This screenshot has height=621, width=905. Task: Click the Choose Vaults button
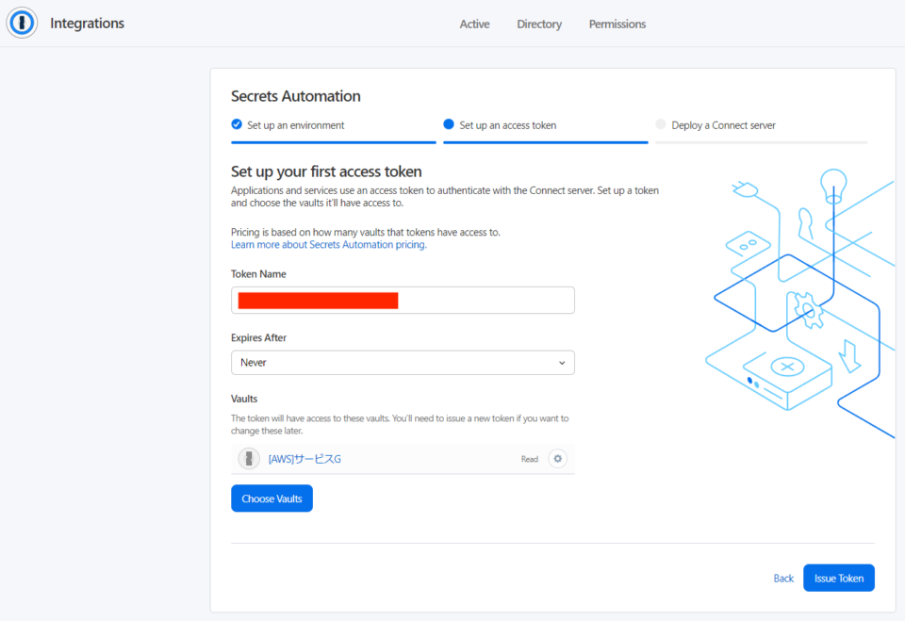point(271,498)
